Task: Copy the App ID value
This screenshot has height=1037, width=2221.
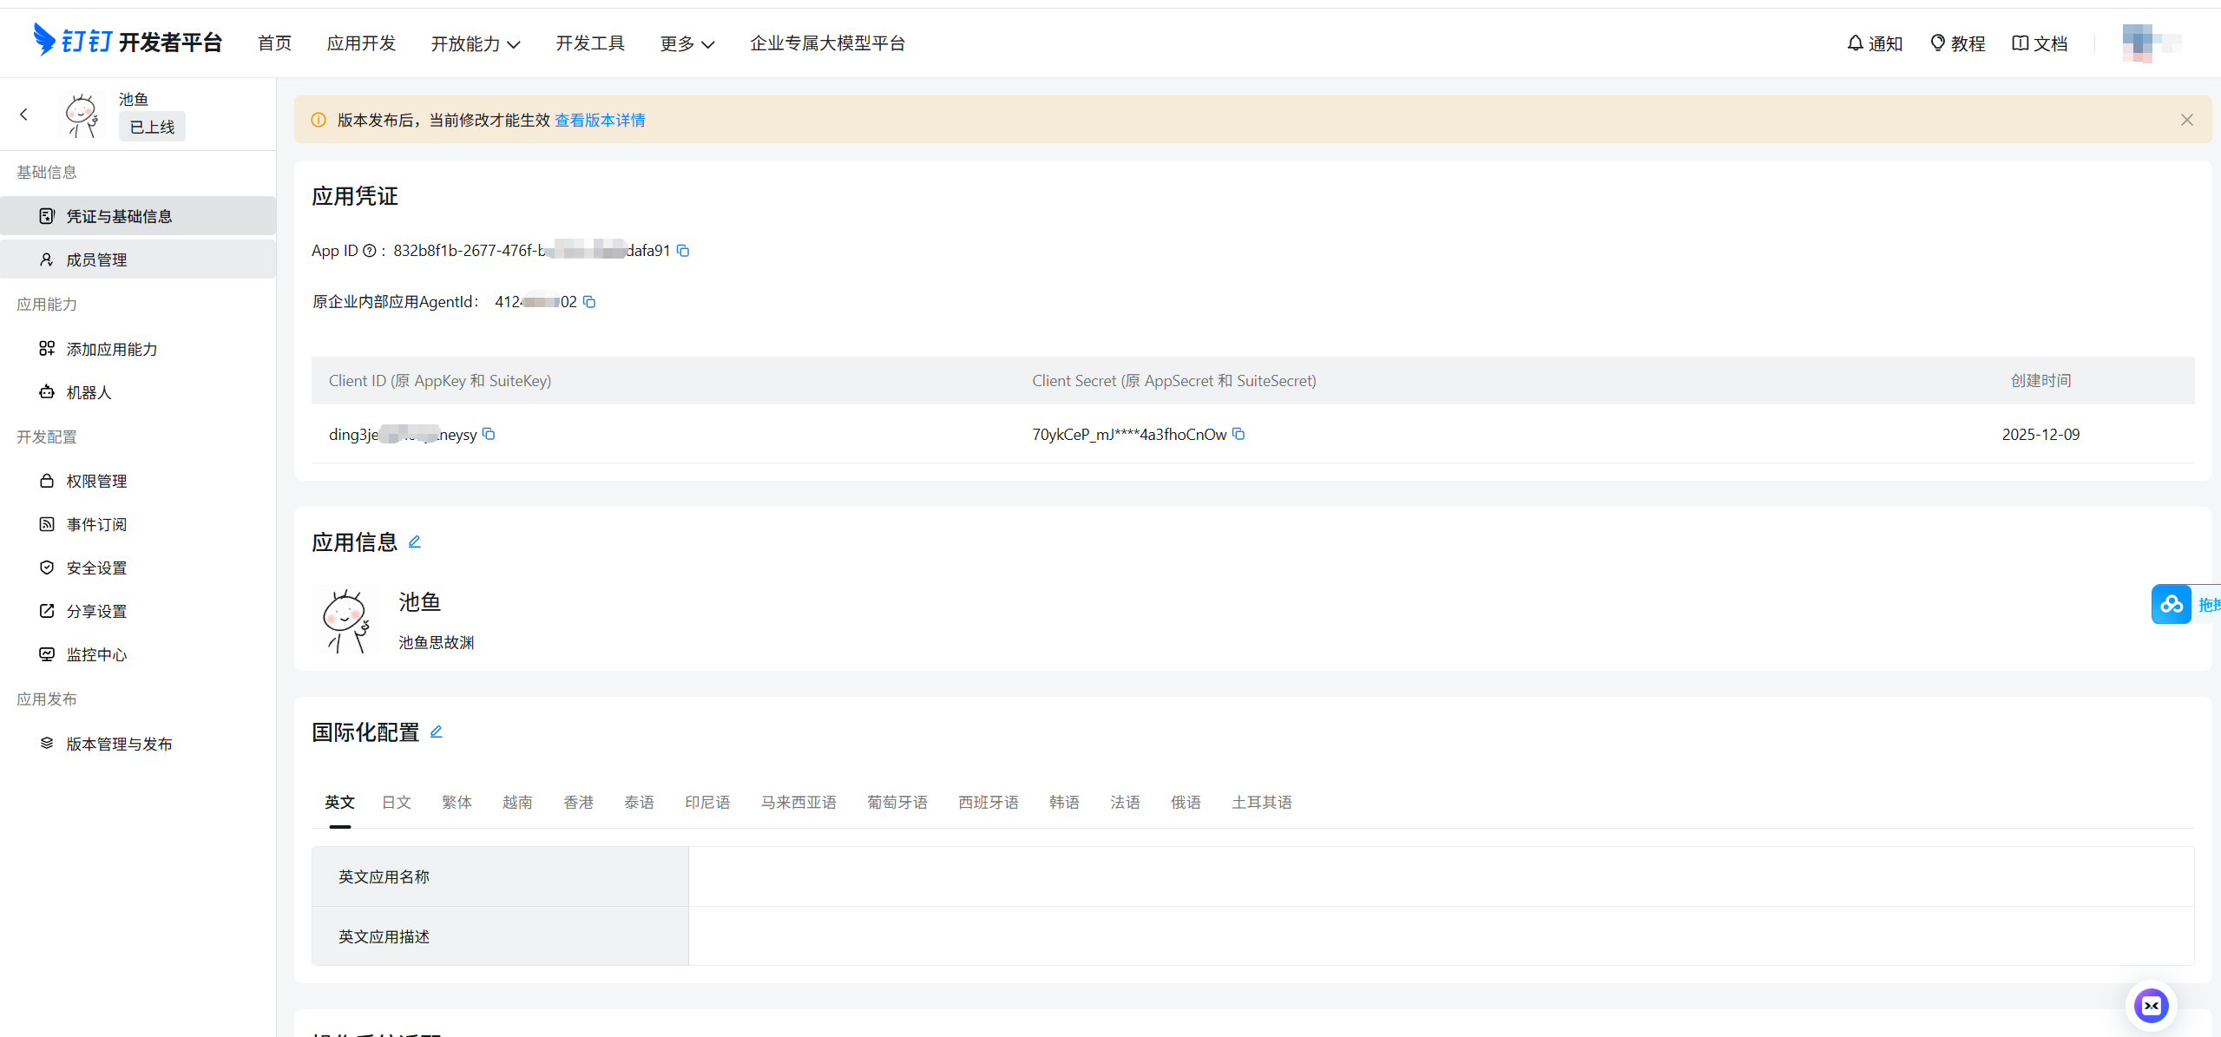Action: 683,251
